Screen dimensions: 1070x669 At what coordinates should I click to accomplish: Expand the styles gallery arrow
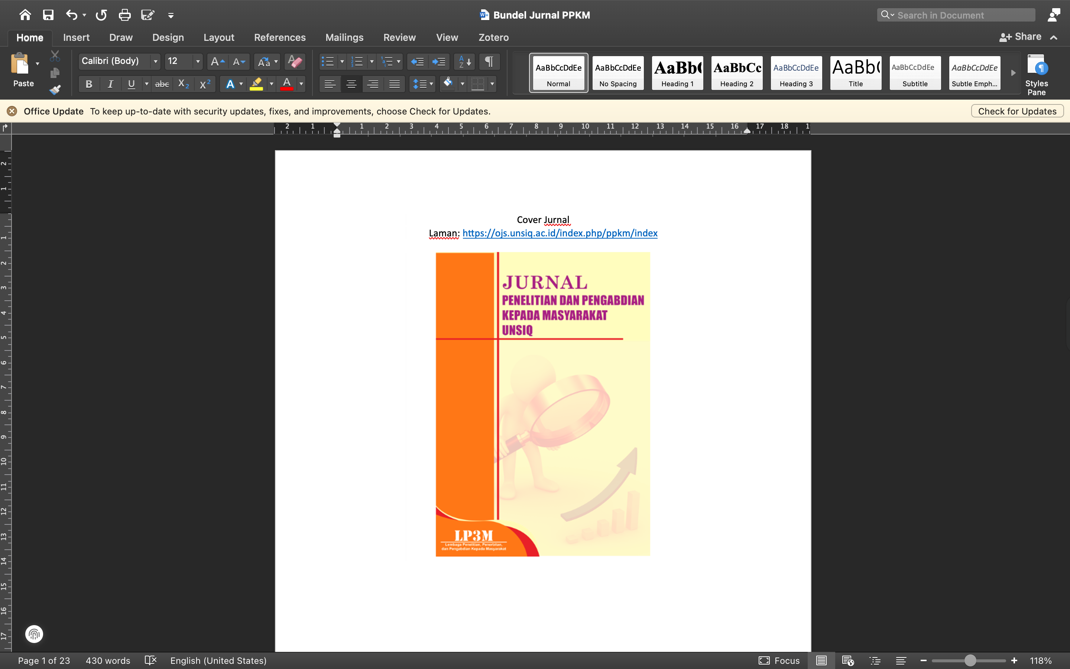tap(1013, 73)
